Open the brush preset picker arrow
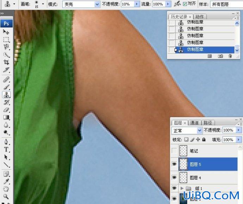 tap(43, 4)
